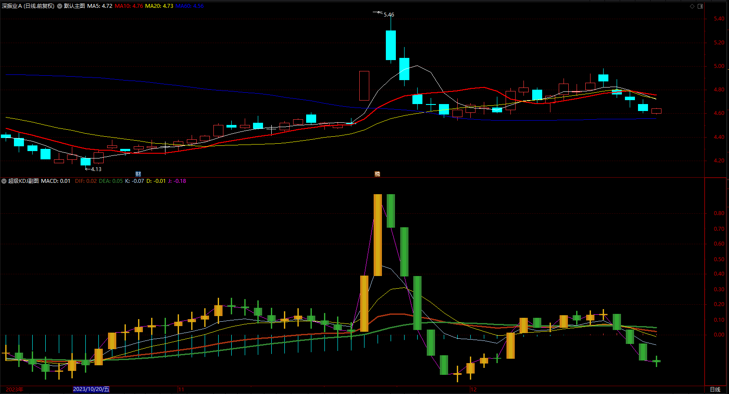Click the 4.20 price axis label
This screenshot has height=394, width=729.
[x=719, y=161]
